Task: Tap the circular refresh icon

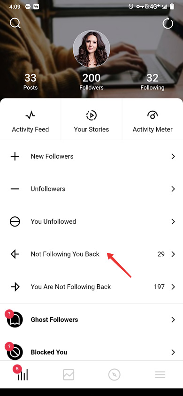Action: point(168,24)
